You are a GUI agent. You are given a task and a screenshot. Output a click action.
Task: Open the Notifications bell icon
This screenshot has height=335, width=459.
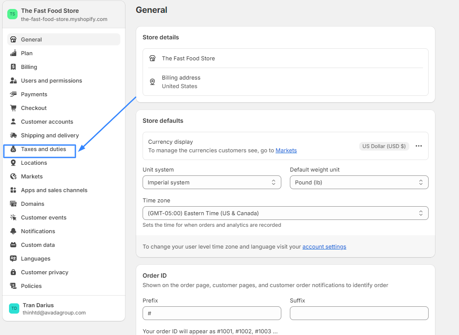click(x=14, y=231)
